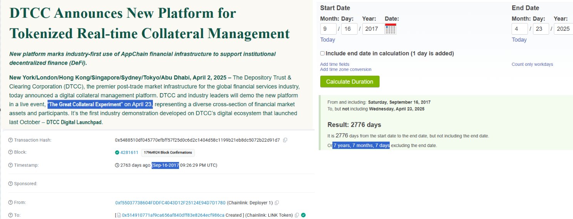Image resolution: width=573 pixels, height=219 pixels.
Task: Click the Chainlink: Deployer 1 label
Action: pyautogui.click(x=250, y=203)
